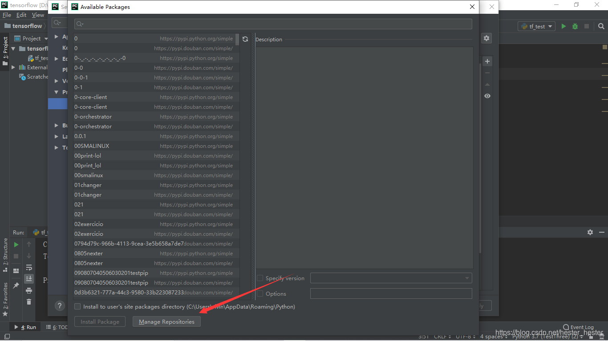Image resolution: width=608 pixels, height=341 pixels.
Task: Click the Scratches icon in project tree
Action: point(22,77)
